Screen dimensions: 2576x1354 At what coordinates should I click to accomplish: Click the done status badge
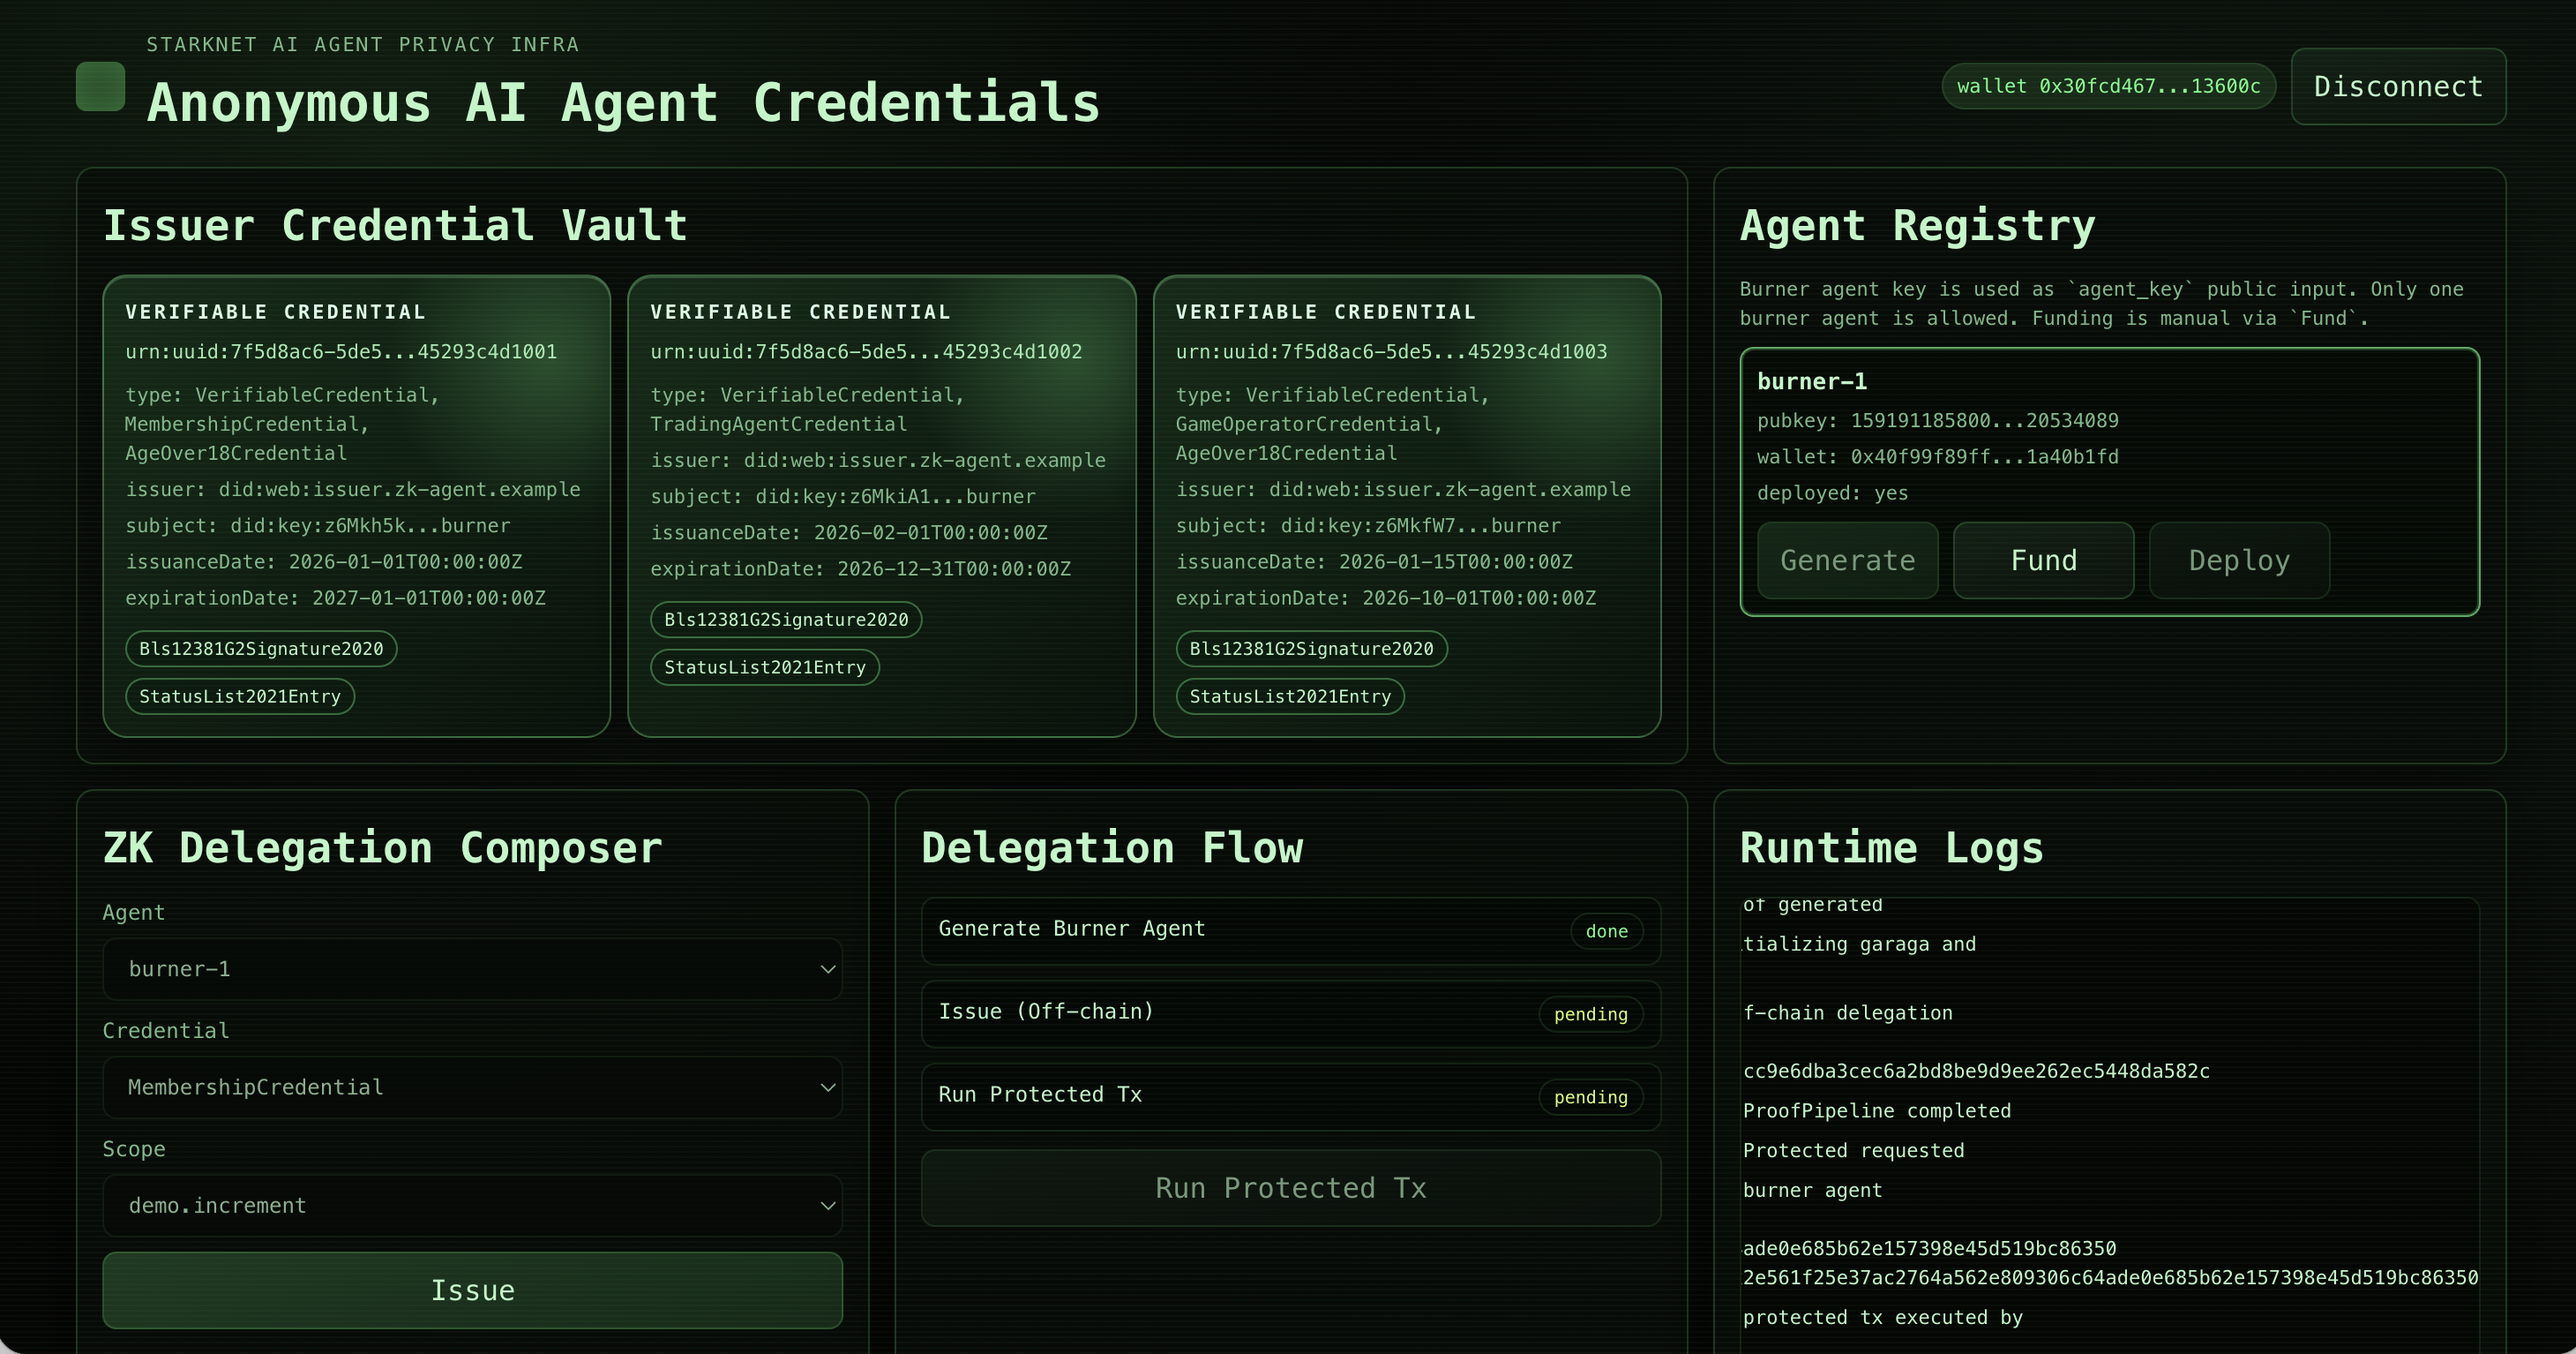pyautogui.click(x=1607, y=930)
